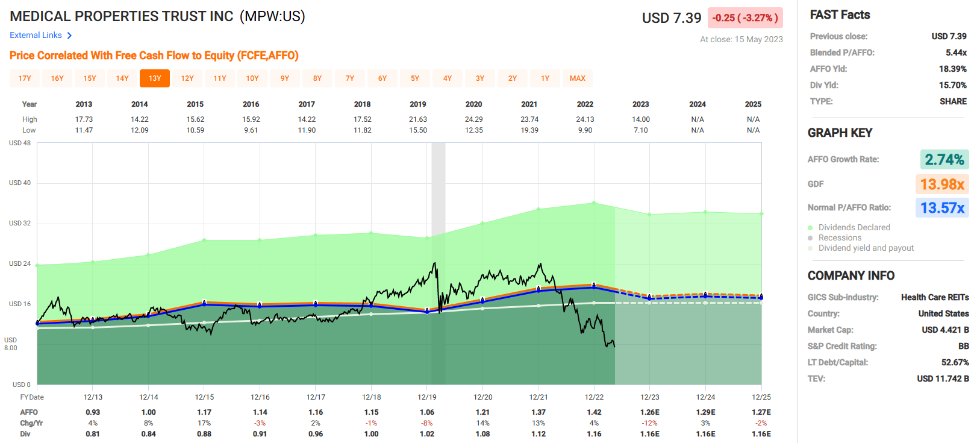The height and width of the screenshot is (443, 977).
Task: Click the 12/21 AFFO value 1.37
Action: pyautogui.click(x=538, y=412)
